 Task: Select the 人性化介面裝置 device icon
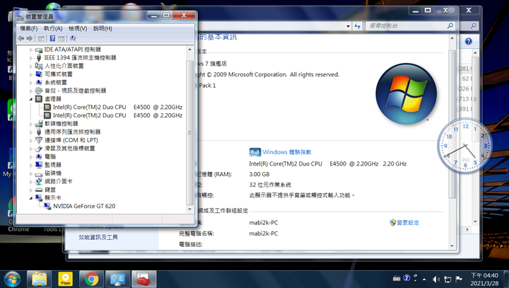pyautogui.click(x=39, y=66)
